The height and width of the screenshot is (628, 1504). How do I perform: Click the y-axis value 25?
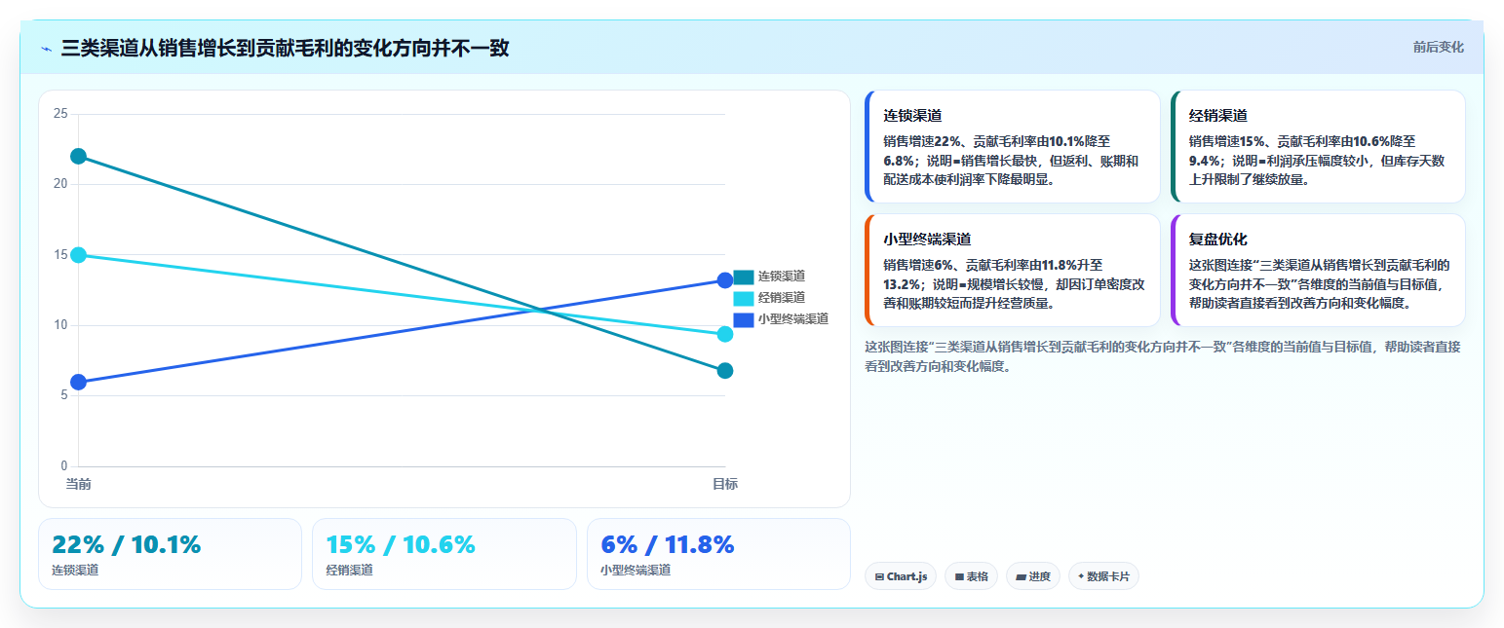point(60,114)
